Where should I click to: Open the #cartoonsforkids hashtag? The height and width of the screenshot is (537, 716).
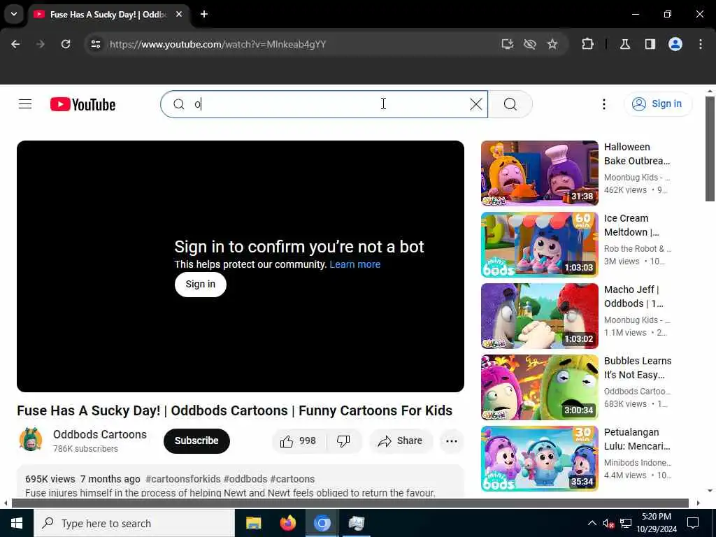[x=183, y=479]
